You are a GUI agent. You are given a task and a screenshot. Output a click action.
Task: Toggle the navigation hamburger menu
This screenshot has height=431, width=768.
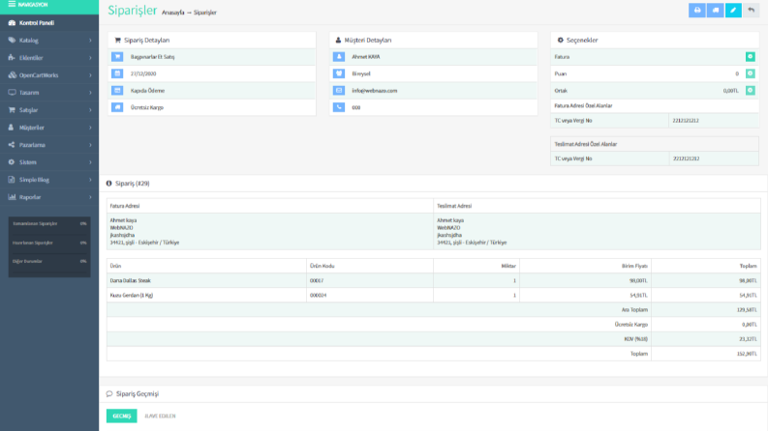click(12, 5)
